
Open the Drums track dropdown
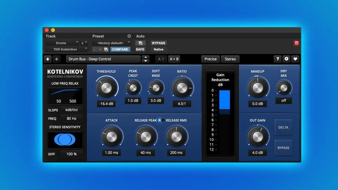[x=62, y=43]
